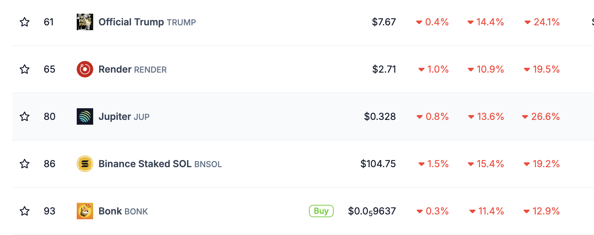The image size is (594, 235).
Task: Click the Binance Staked SOL logo
Action: (x=85, y=164)
